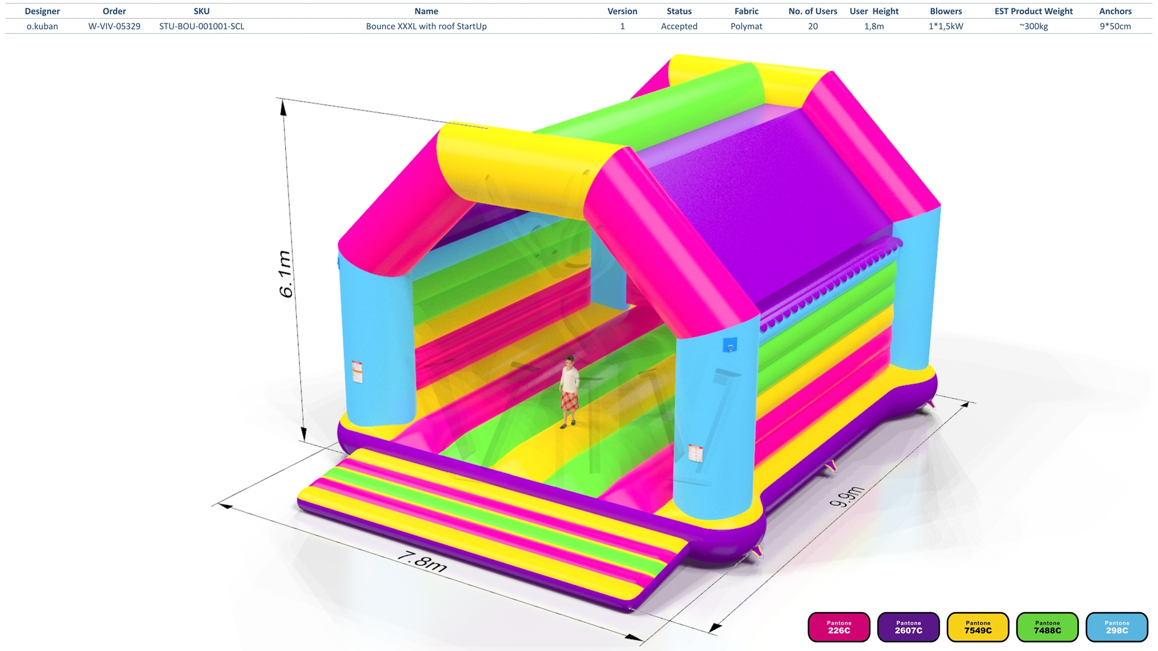Click the Pantone 7549C yellow swatch
The image size is (1158, 651).
click(978, 627)
